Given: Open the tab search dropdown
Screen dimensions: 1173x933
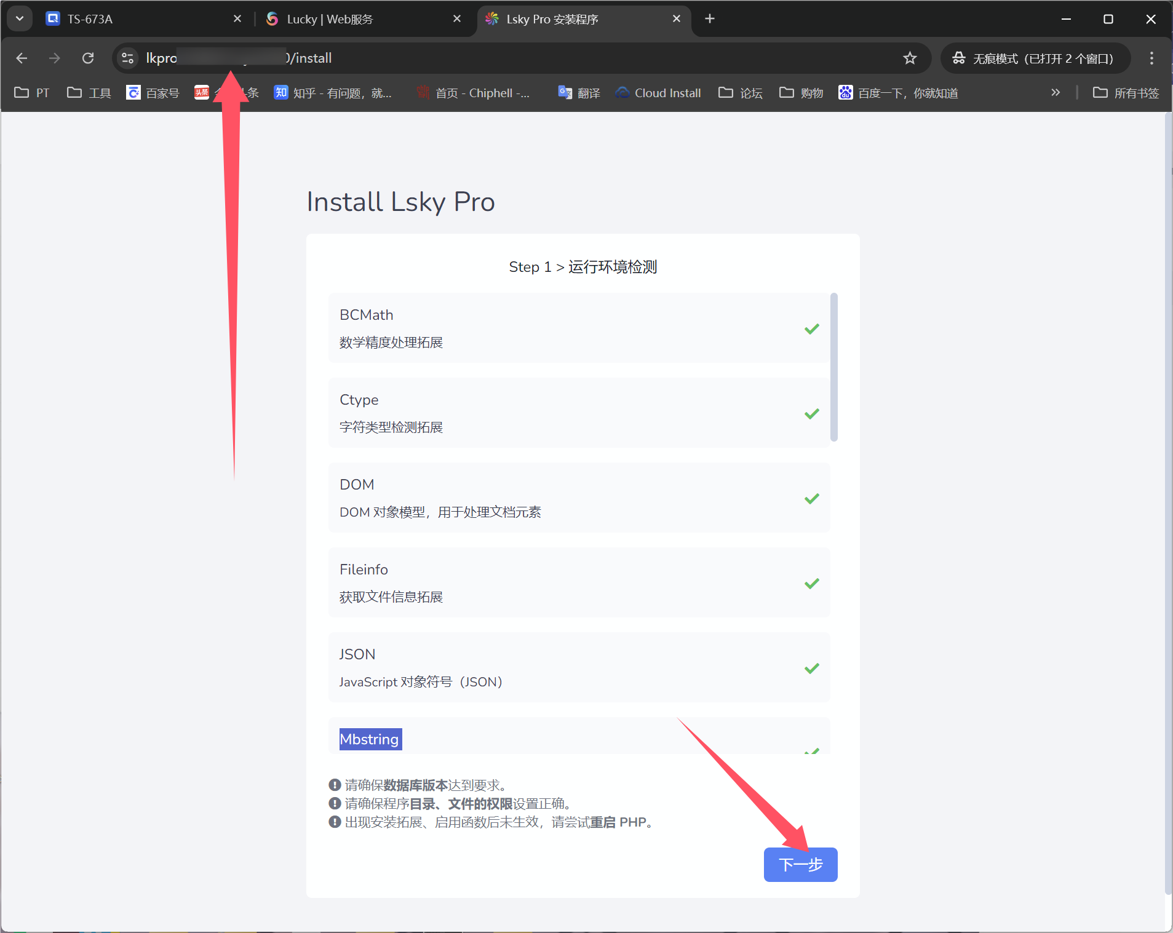Looking at the screenshot, I should click(20, 19).
